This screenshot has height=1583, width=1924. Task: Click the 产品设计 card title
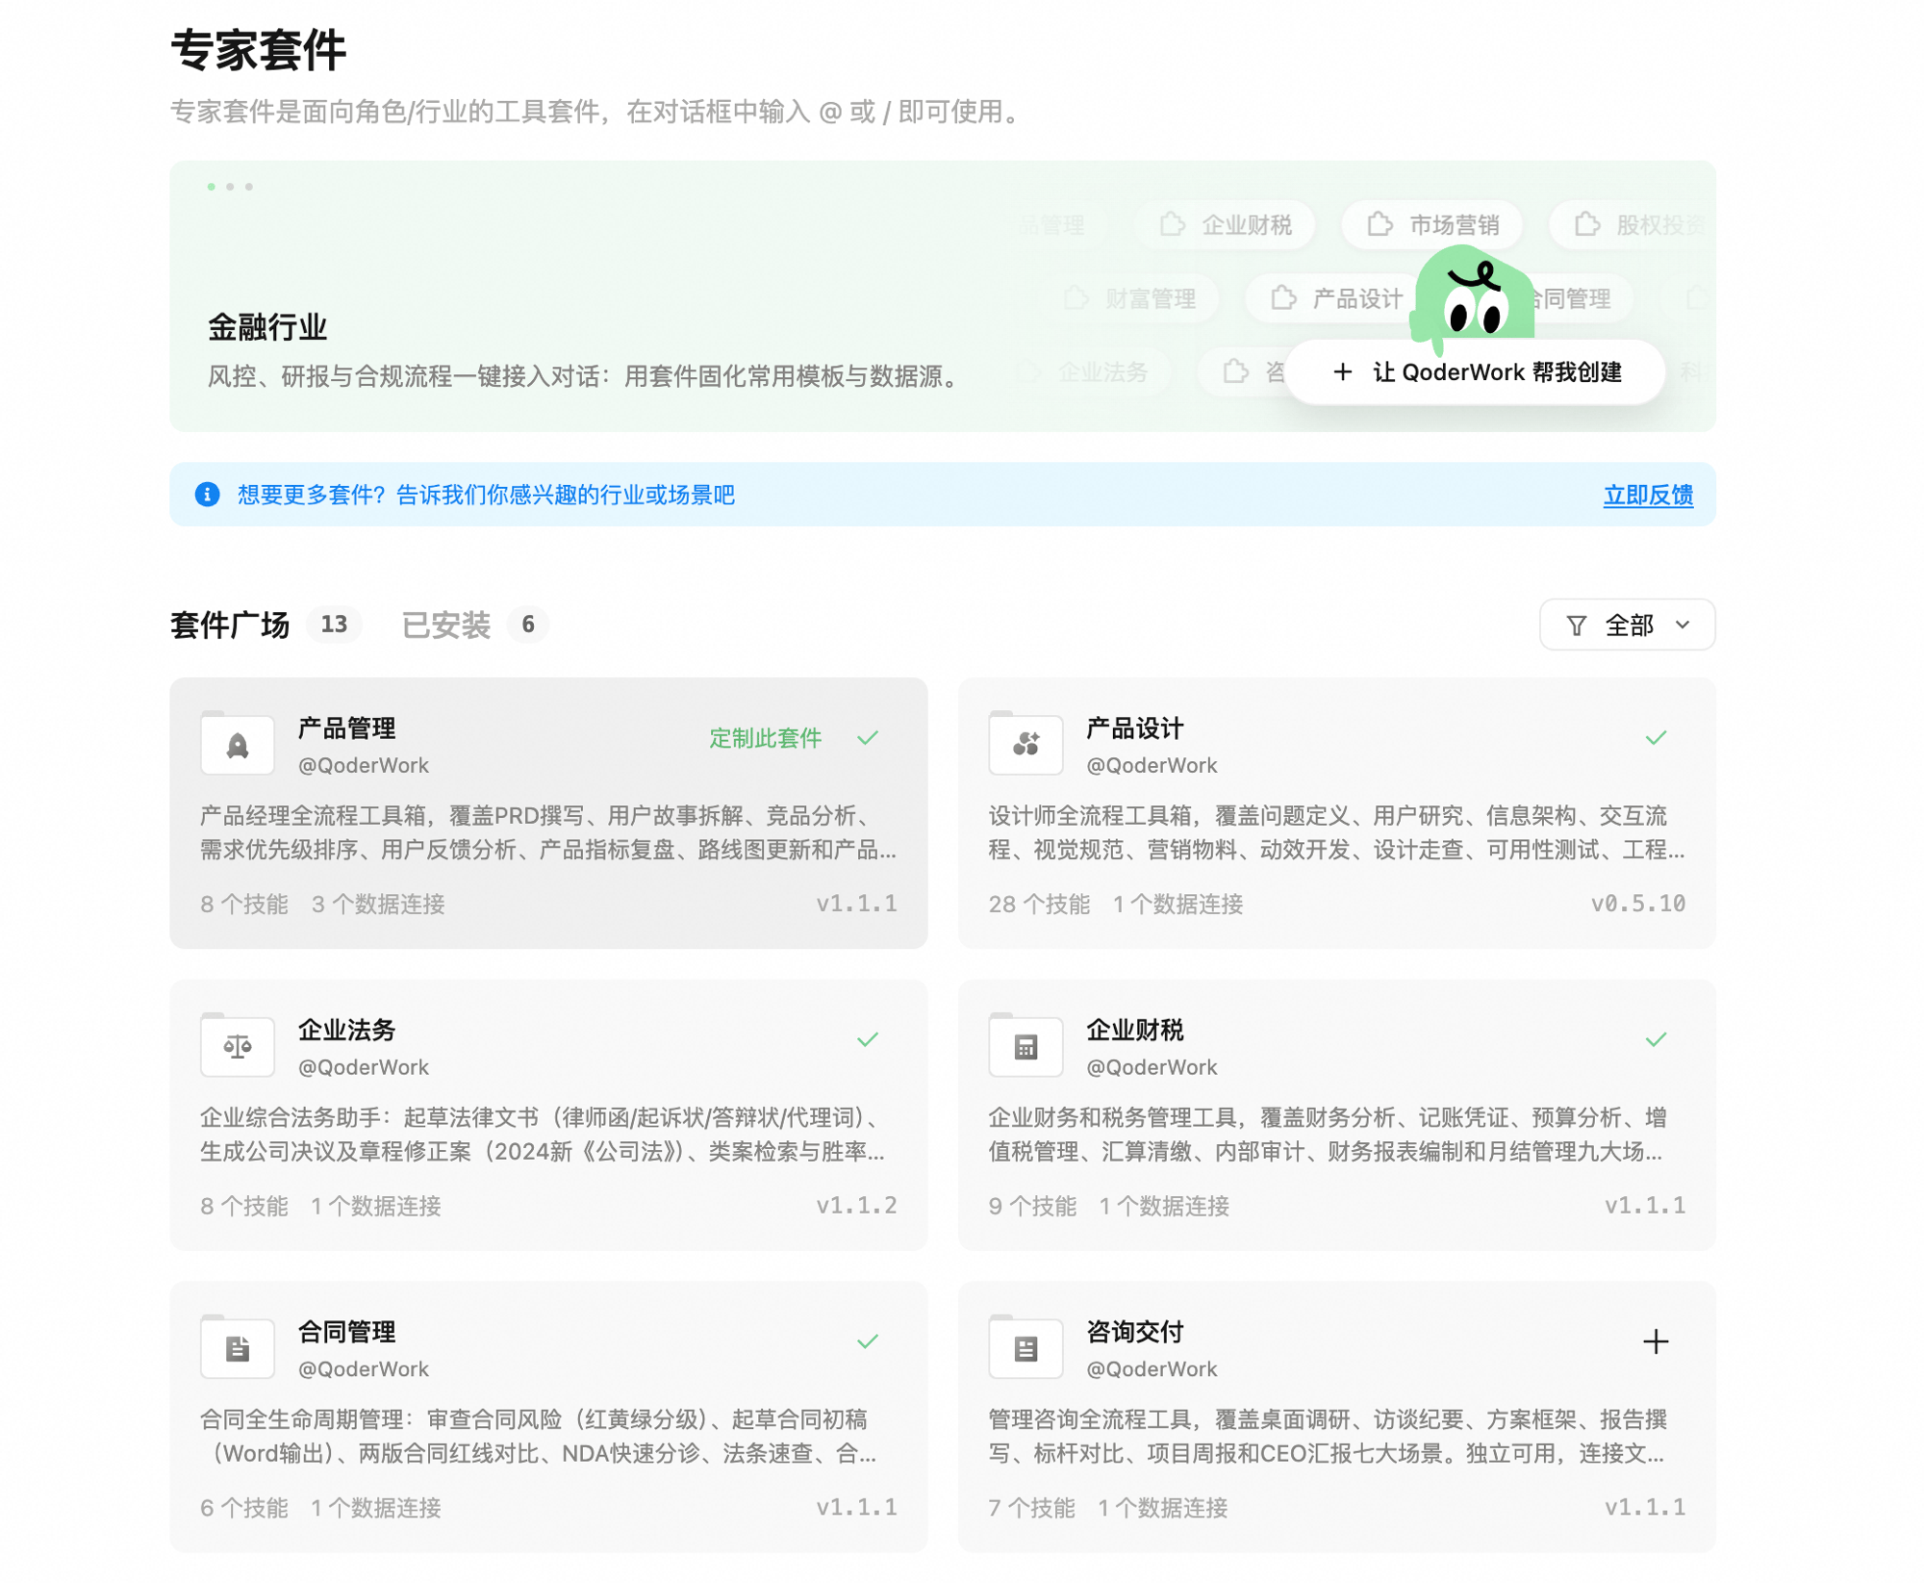[x=1135, y=728]
